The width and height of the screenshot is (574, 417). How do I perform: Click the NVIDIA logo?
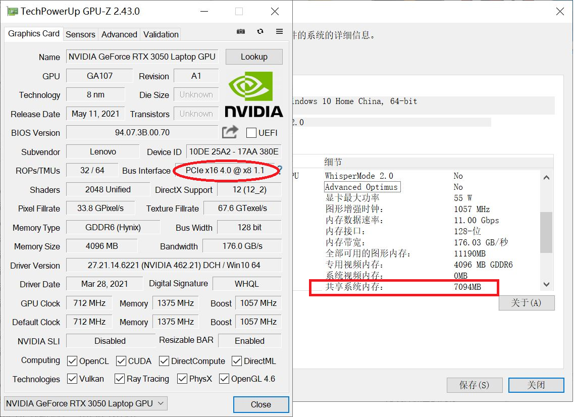click(x=254, y=94)
